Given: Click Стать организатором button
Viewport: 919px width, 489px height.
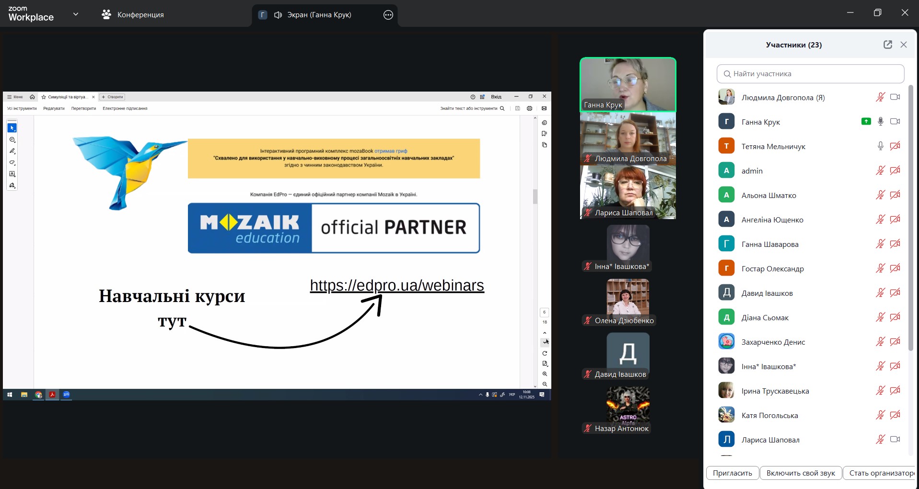Looking at the screenshot, I should pyautogui.click(x=881, y=473).
